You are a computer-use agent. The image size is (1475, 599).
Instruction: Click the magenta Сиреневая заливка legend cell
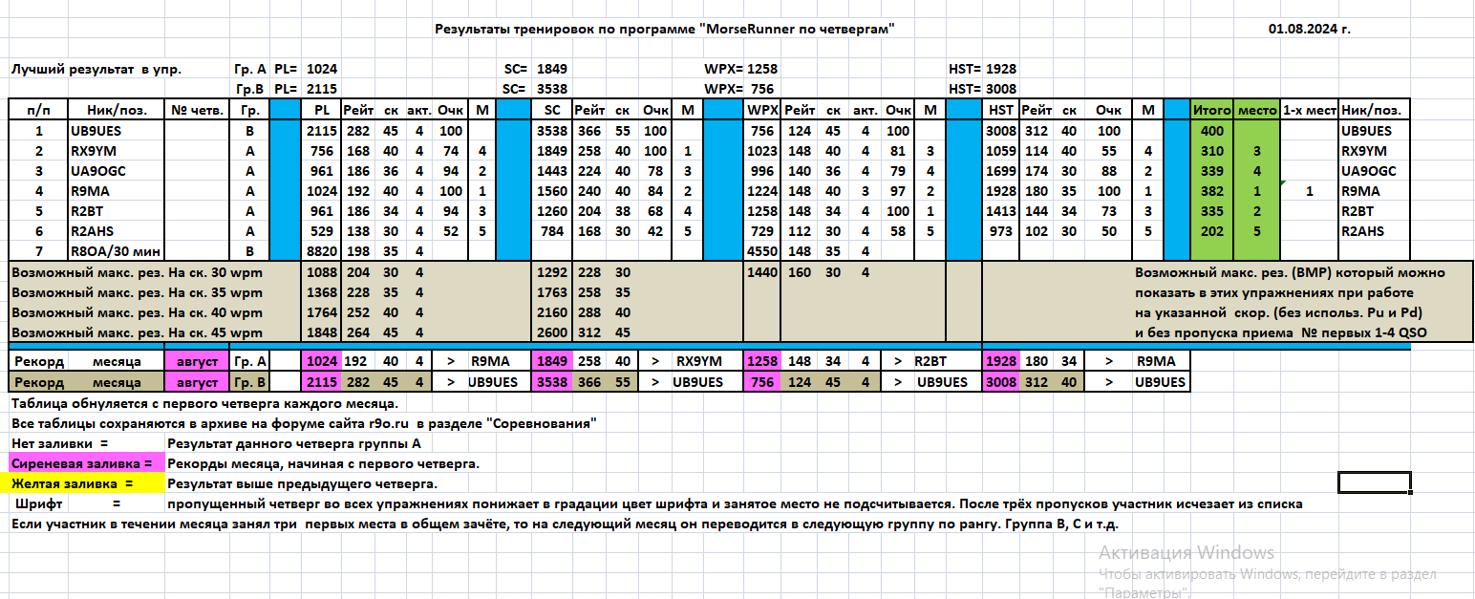pyautogui.click(x=86, y=463)
